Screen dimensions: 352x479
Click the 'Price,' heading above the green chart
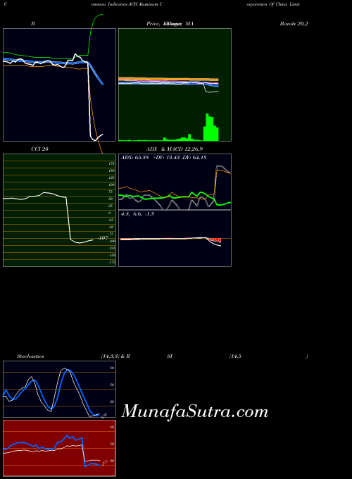point(153,23)
